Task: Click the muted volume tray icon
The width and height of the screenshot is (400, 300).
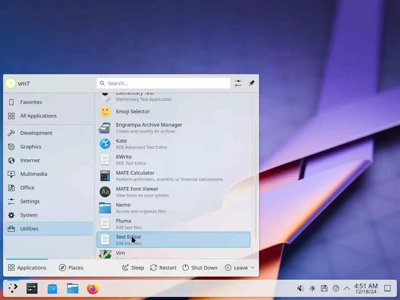Action: tap(300, 289)
